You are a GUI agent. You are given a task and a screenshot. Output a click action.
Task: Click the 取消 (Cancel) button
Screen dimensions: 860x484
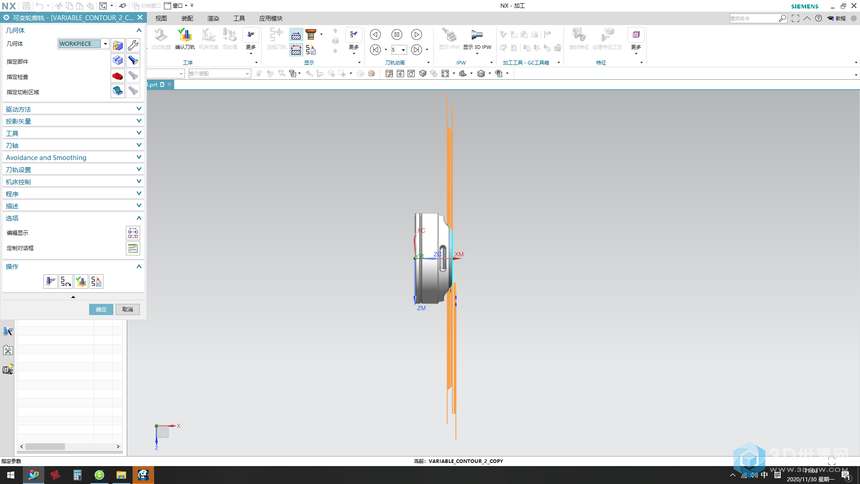[128, 309]
